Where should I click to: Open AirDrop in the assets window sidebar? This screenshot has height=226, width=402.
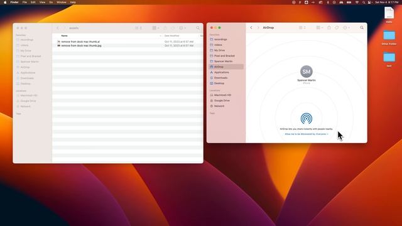33,67
